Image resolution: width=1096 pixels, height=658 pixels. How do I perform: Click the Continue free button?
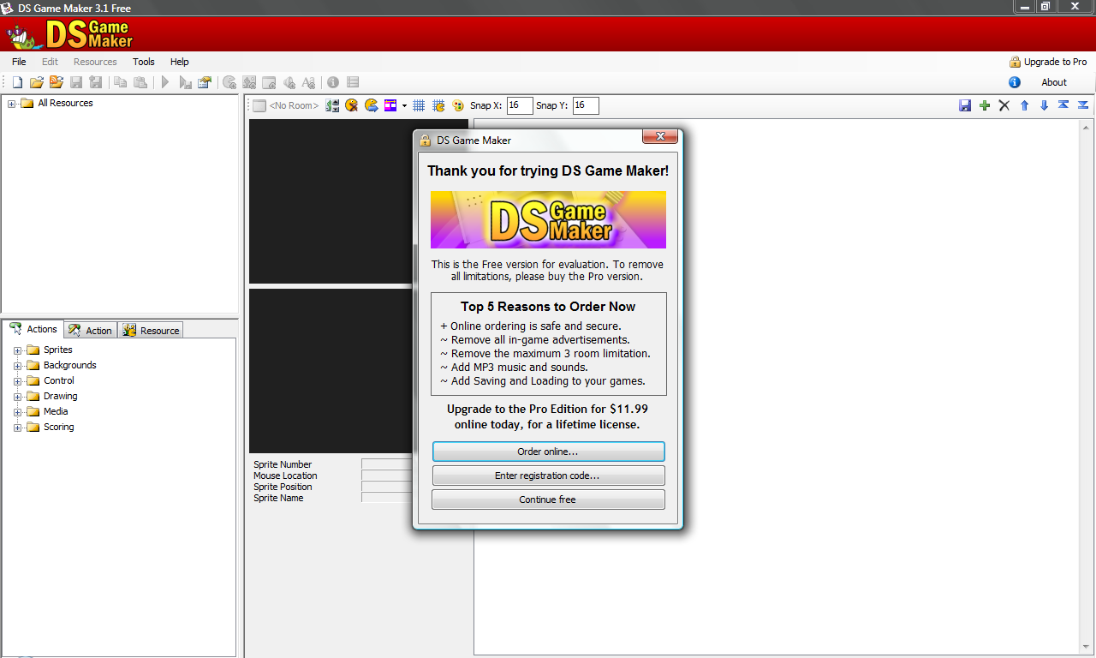coord(548,499)
